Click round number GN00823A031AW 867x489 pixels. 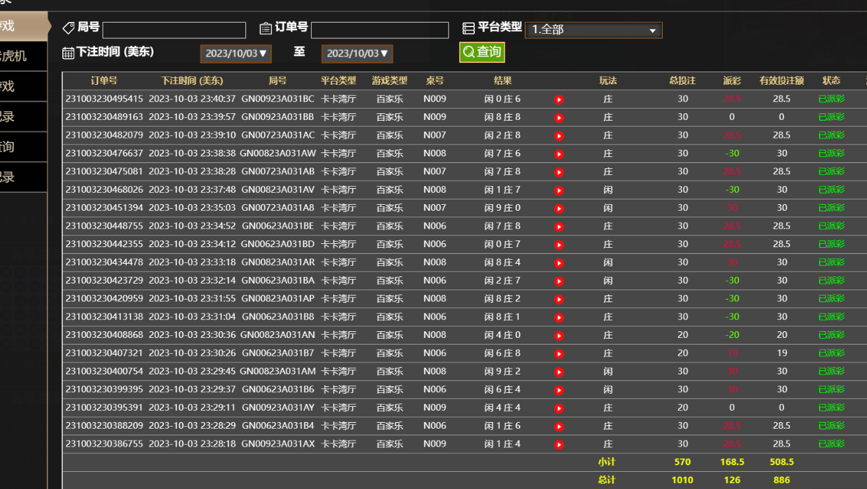(x=278, y=153)
